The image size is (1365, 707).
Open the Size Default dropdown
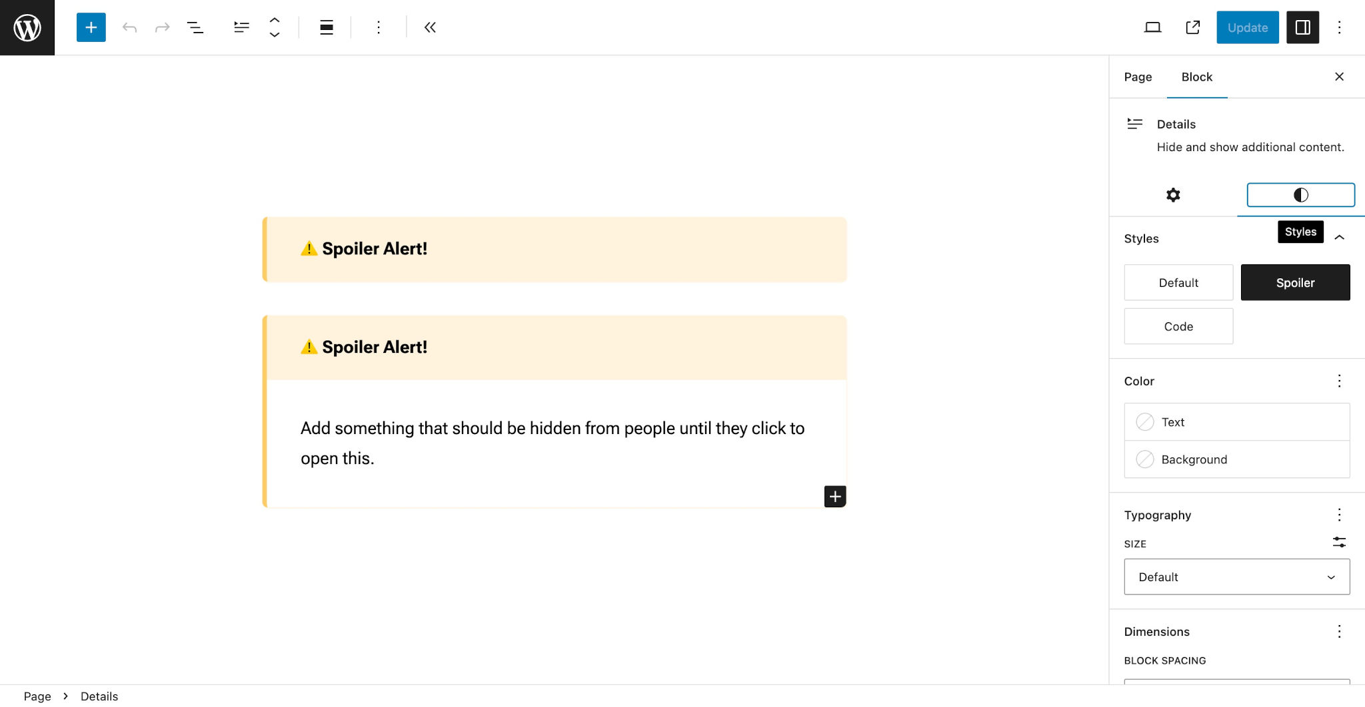point(1237,577)
